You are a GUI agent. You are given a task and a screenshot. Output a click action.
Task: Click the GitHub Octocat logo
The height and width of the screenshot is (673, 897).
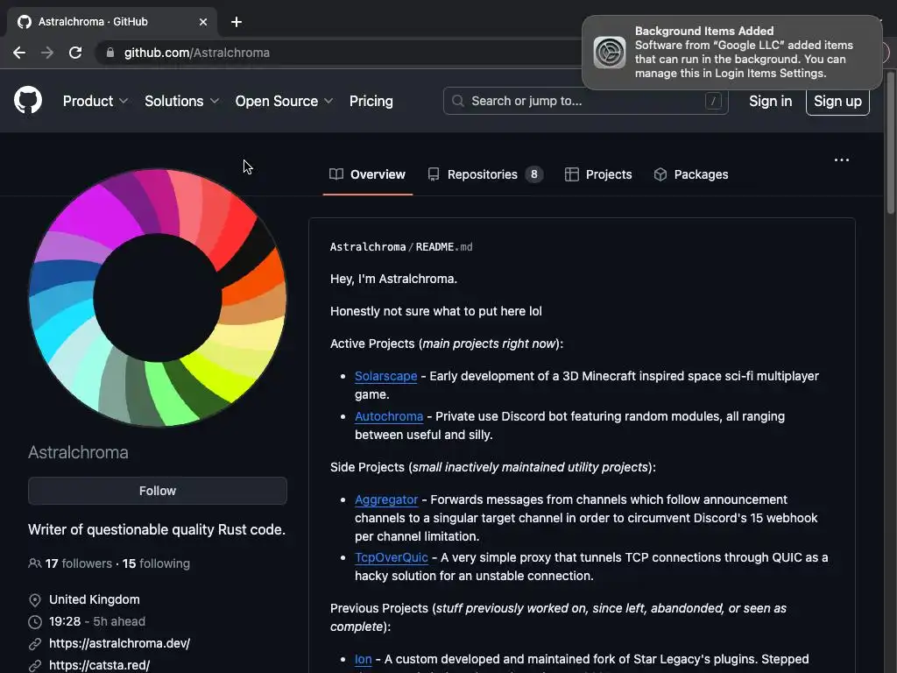pos(28,101)
